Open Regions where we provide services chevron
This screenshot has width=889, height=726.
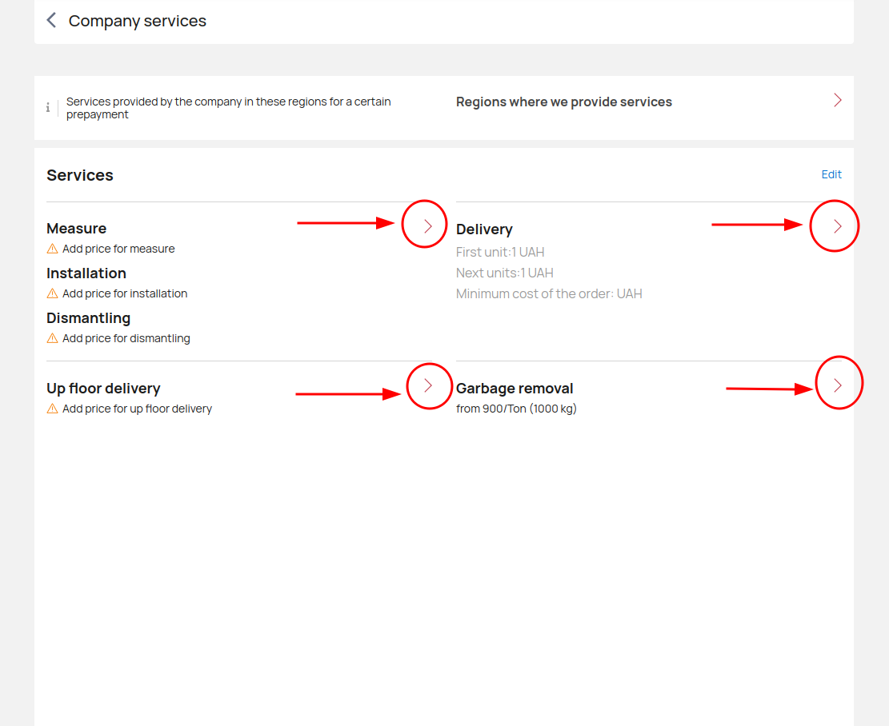(838, 100)
